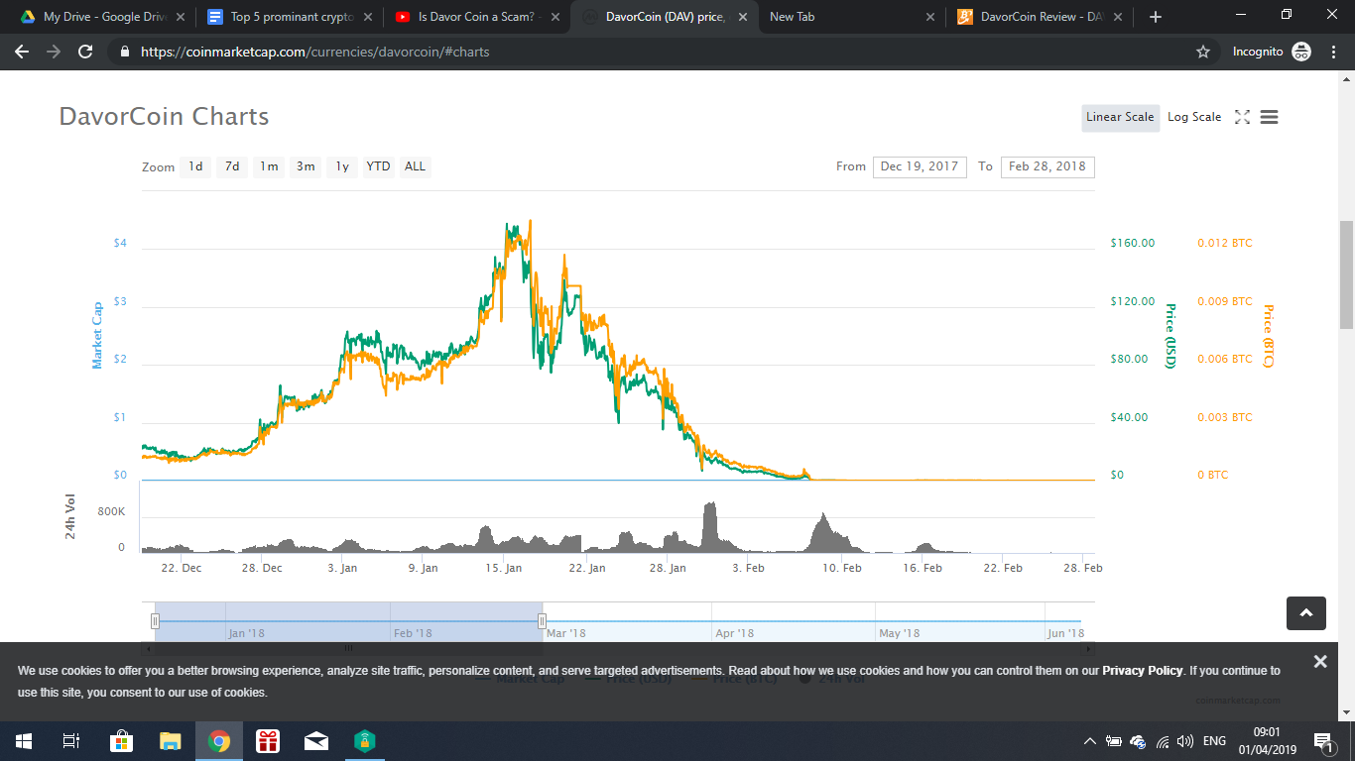
Task: Open a new browser tab with plus
Action: pos(1156,17)
